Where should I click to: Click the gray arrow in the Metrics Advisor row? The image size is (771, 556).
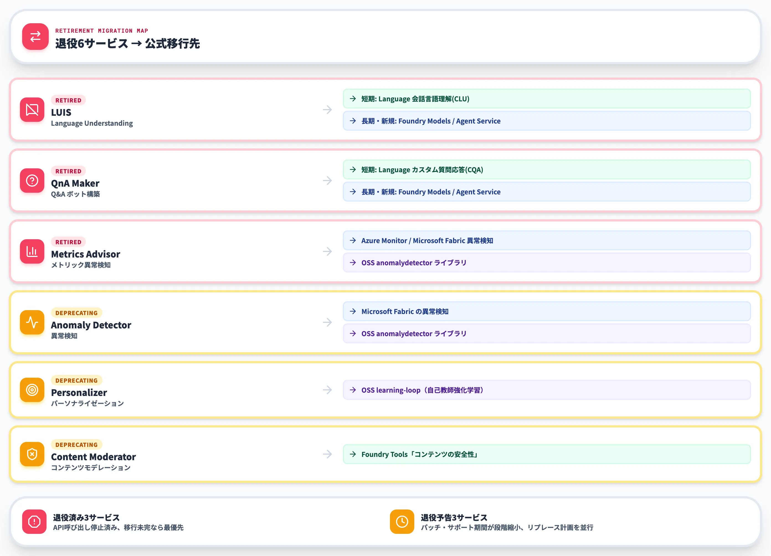327,251
